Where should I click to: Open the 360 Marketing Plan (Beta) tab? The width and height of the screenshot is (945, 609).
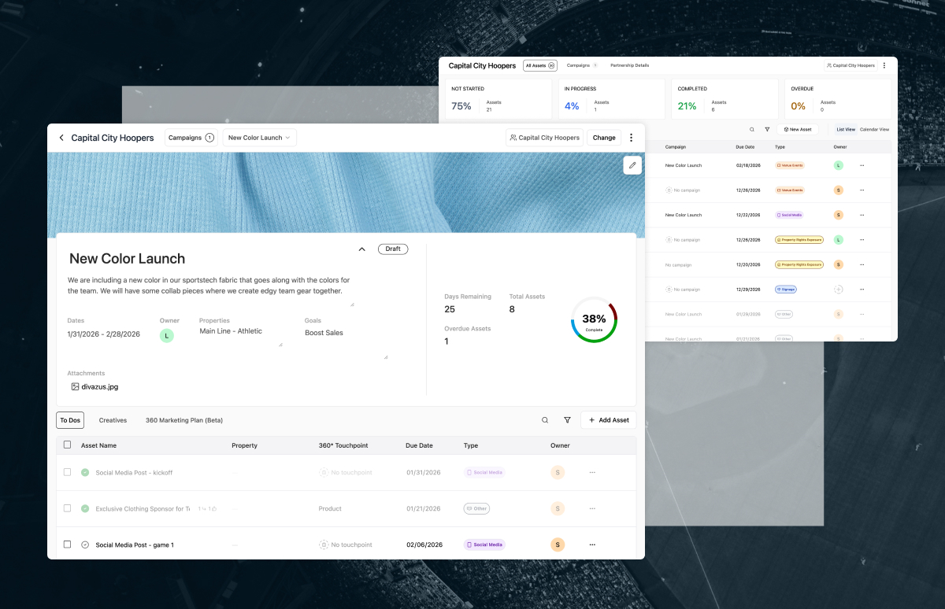pos(183,420)
